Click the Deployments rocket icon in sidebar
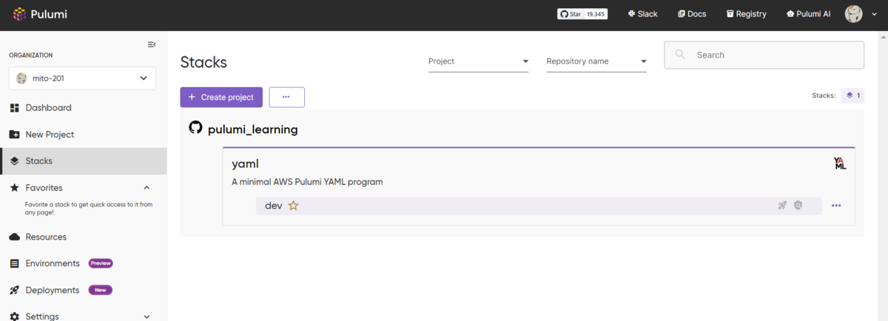 point(14,290)
